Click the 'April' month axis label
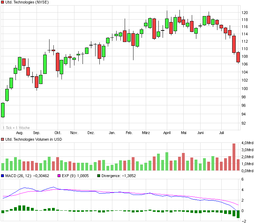The height and width of the screenshot is (224, 255). coord(167,133)
